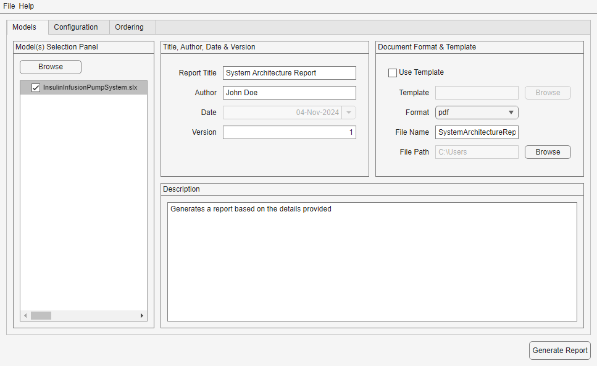Uncheck the InsulinInfusionPumpSystem.slx model

pyautogui.click(x=36, y=87)
